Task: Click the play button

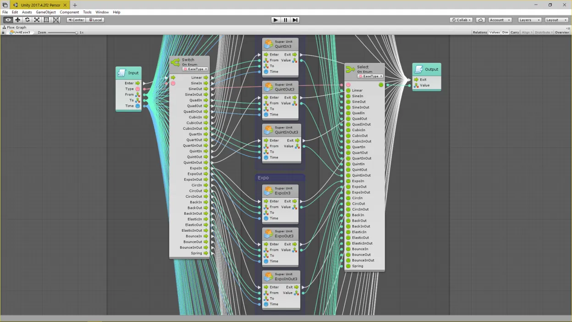Action: click(x=275, y=20)
